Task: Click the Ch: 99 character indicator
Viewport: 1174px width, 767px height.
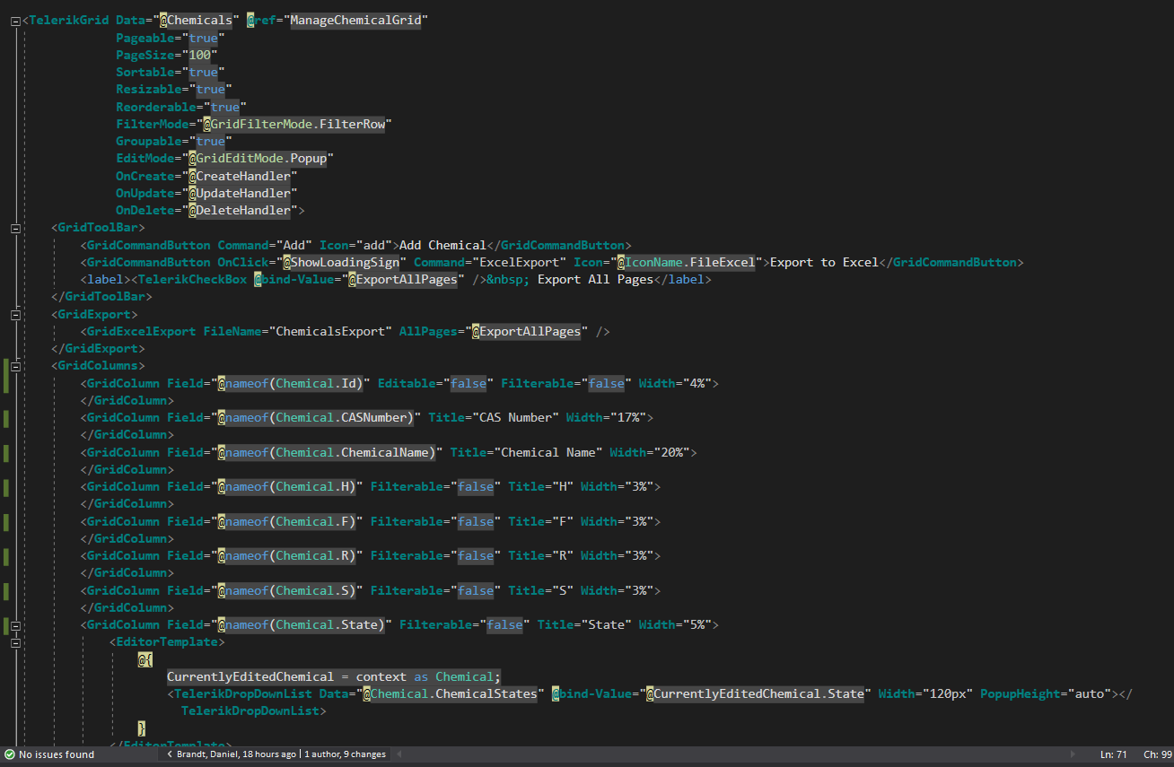Action: click(x=1157, y=754)
